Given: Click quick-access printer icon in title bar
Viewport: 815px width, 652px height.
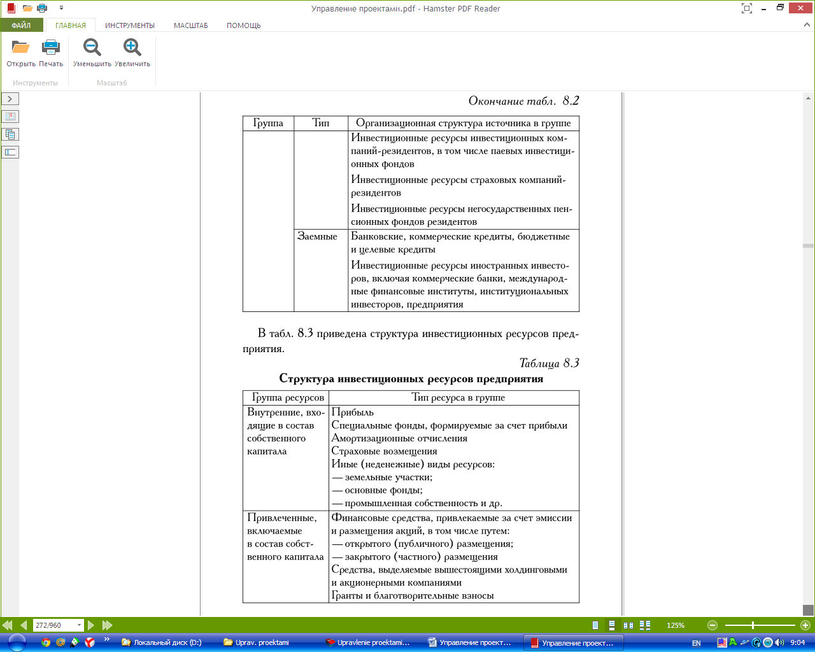Looking at the screenshot, I should pyautogui.click(x=42, y=8).
